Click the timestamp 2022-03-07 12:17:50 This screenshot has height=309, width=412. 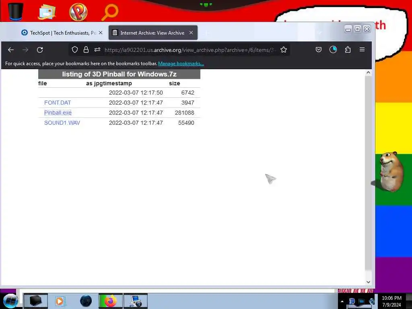pos(136,93)
